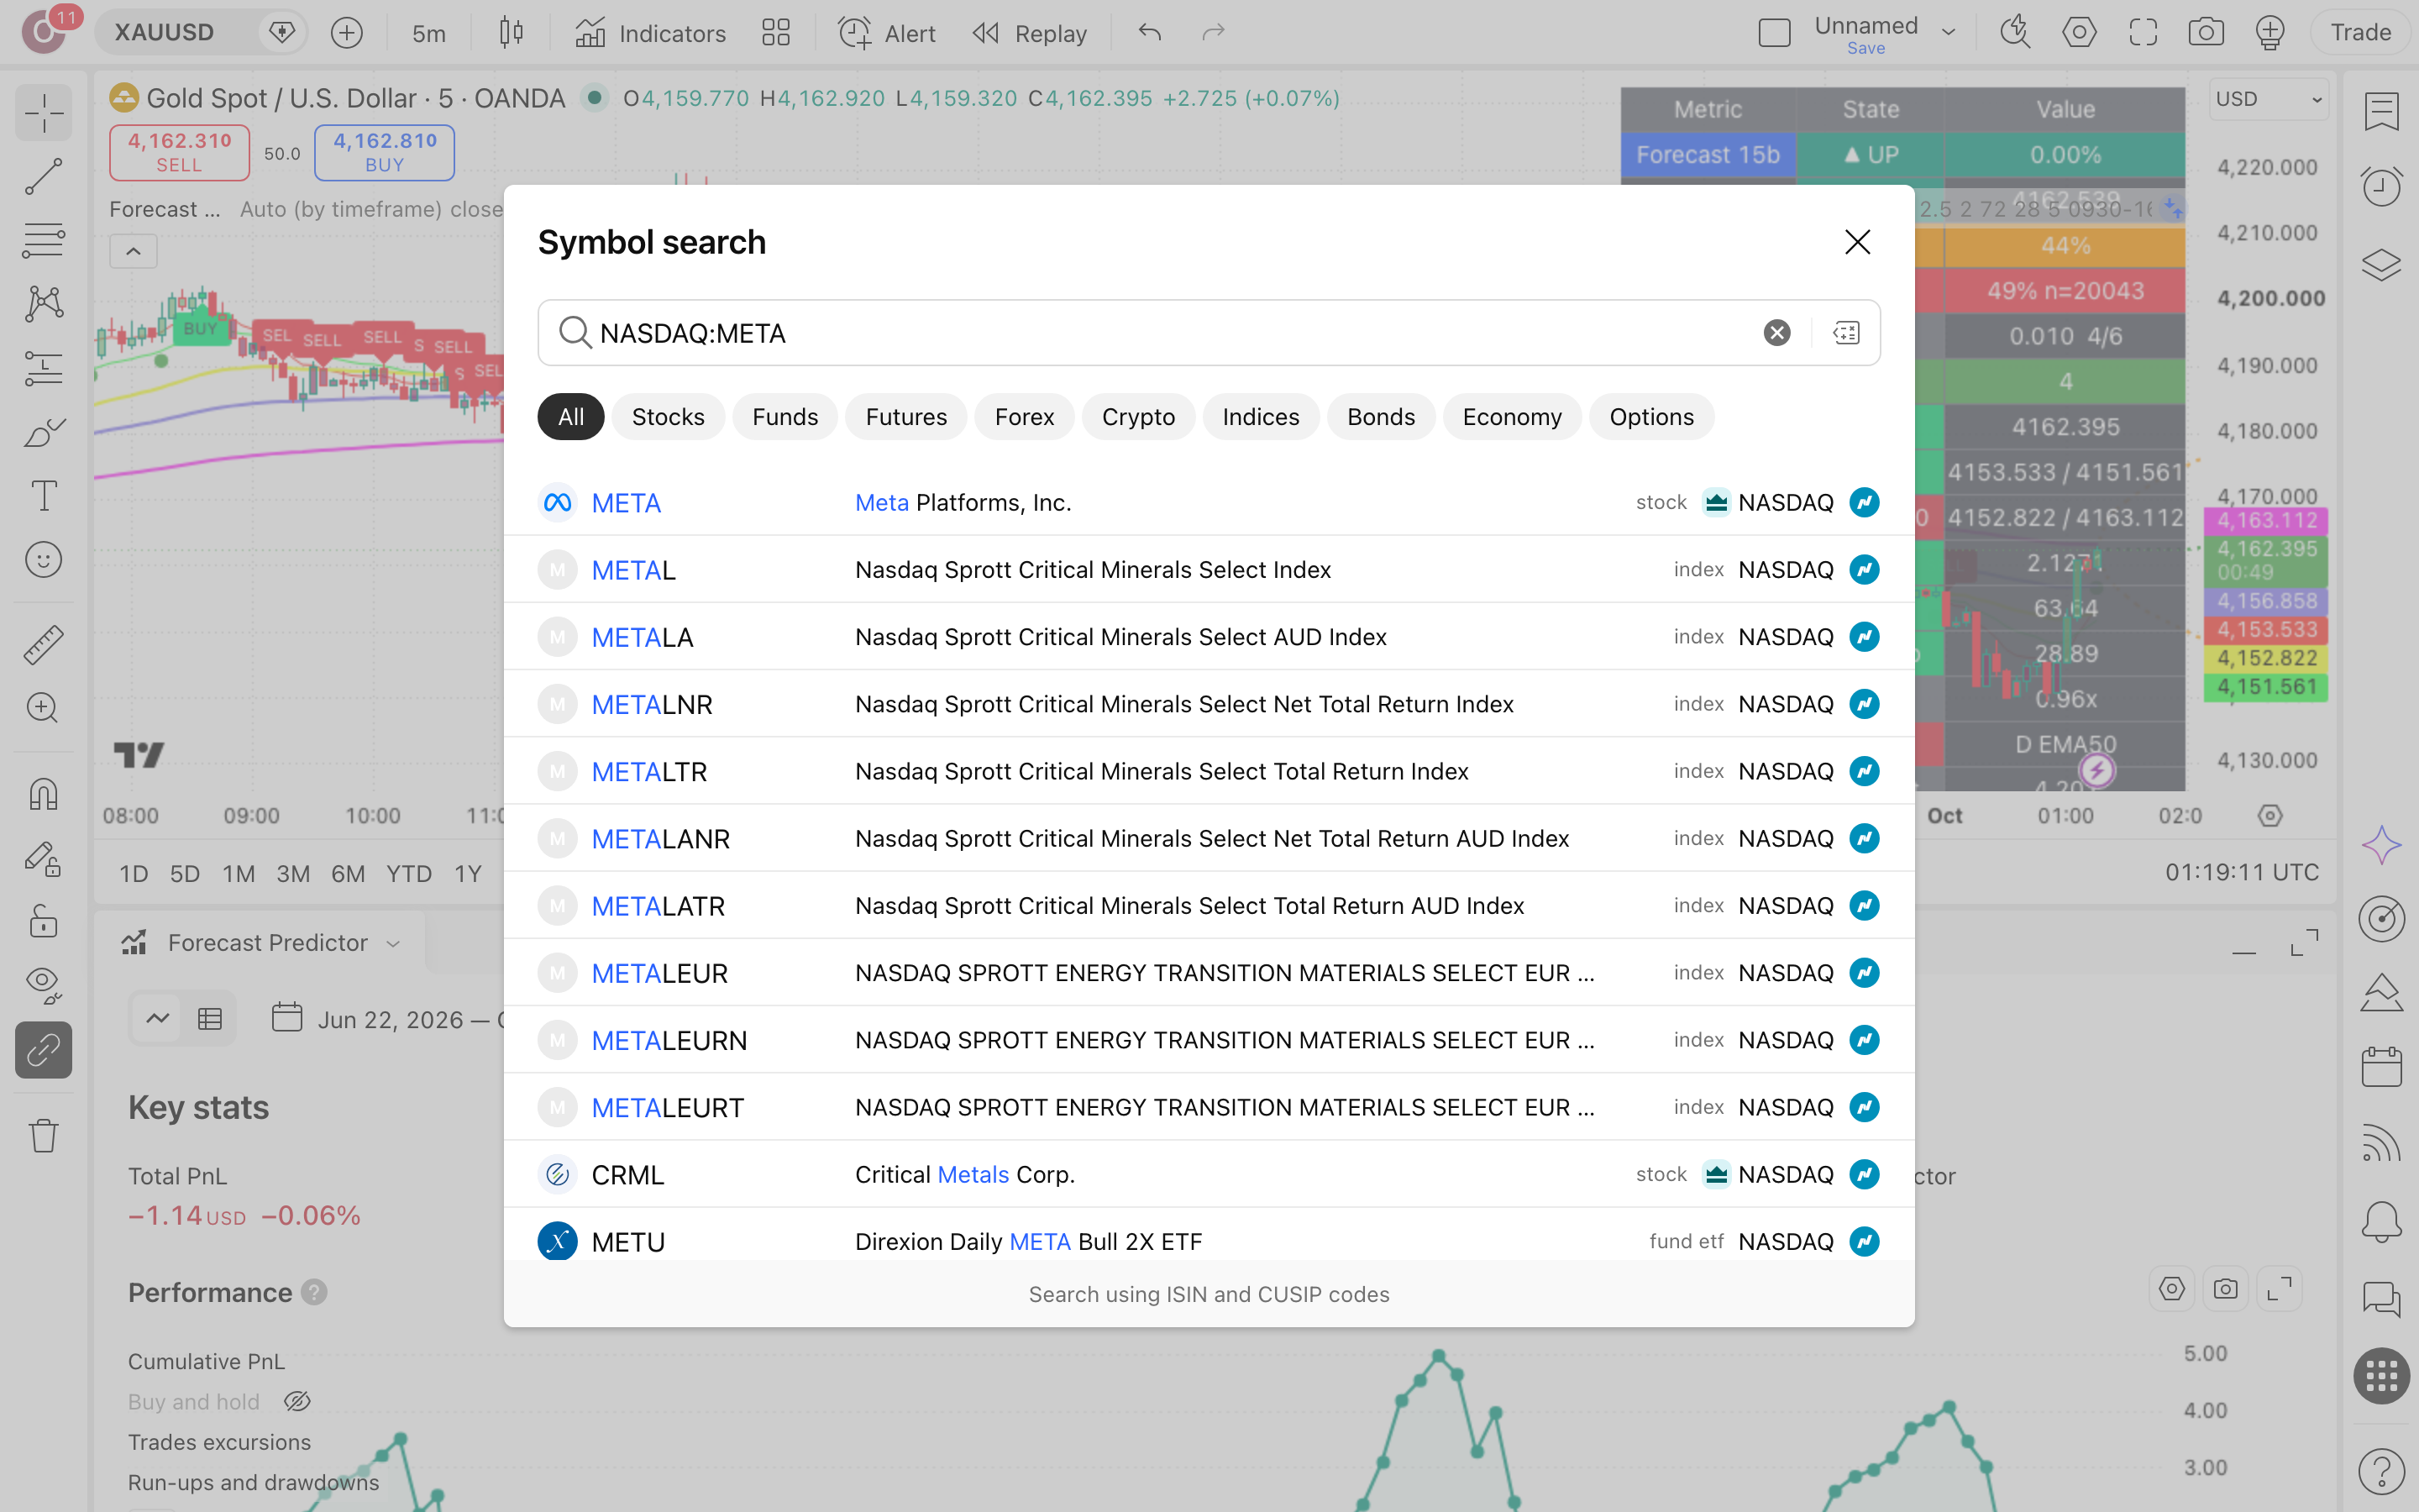Viewport: 2419px width, 1512px height.
Task: Start bar Replay mode
Action: pos(1030,33)
